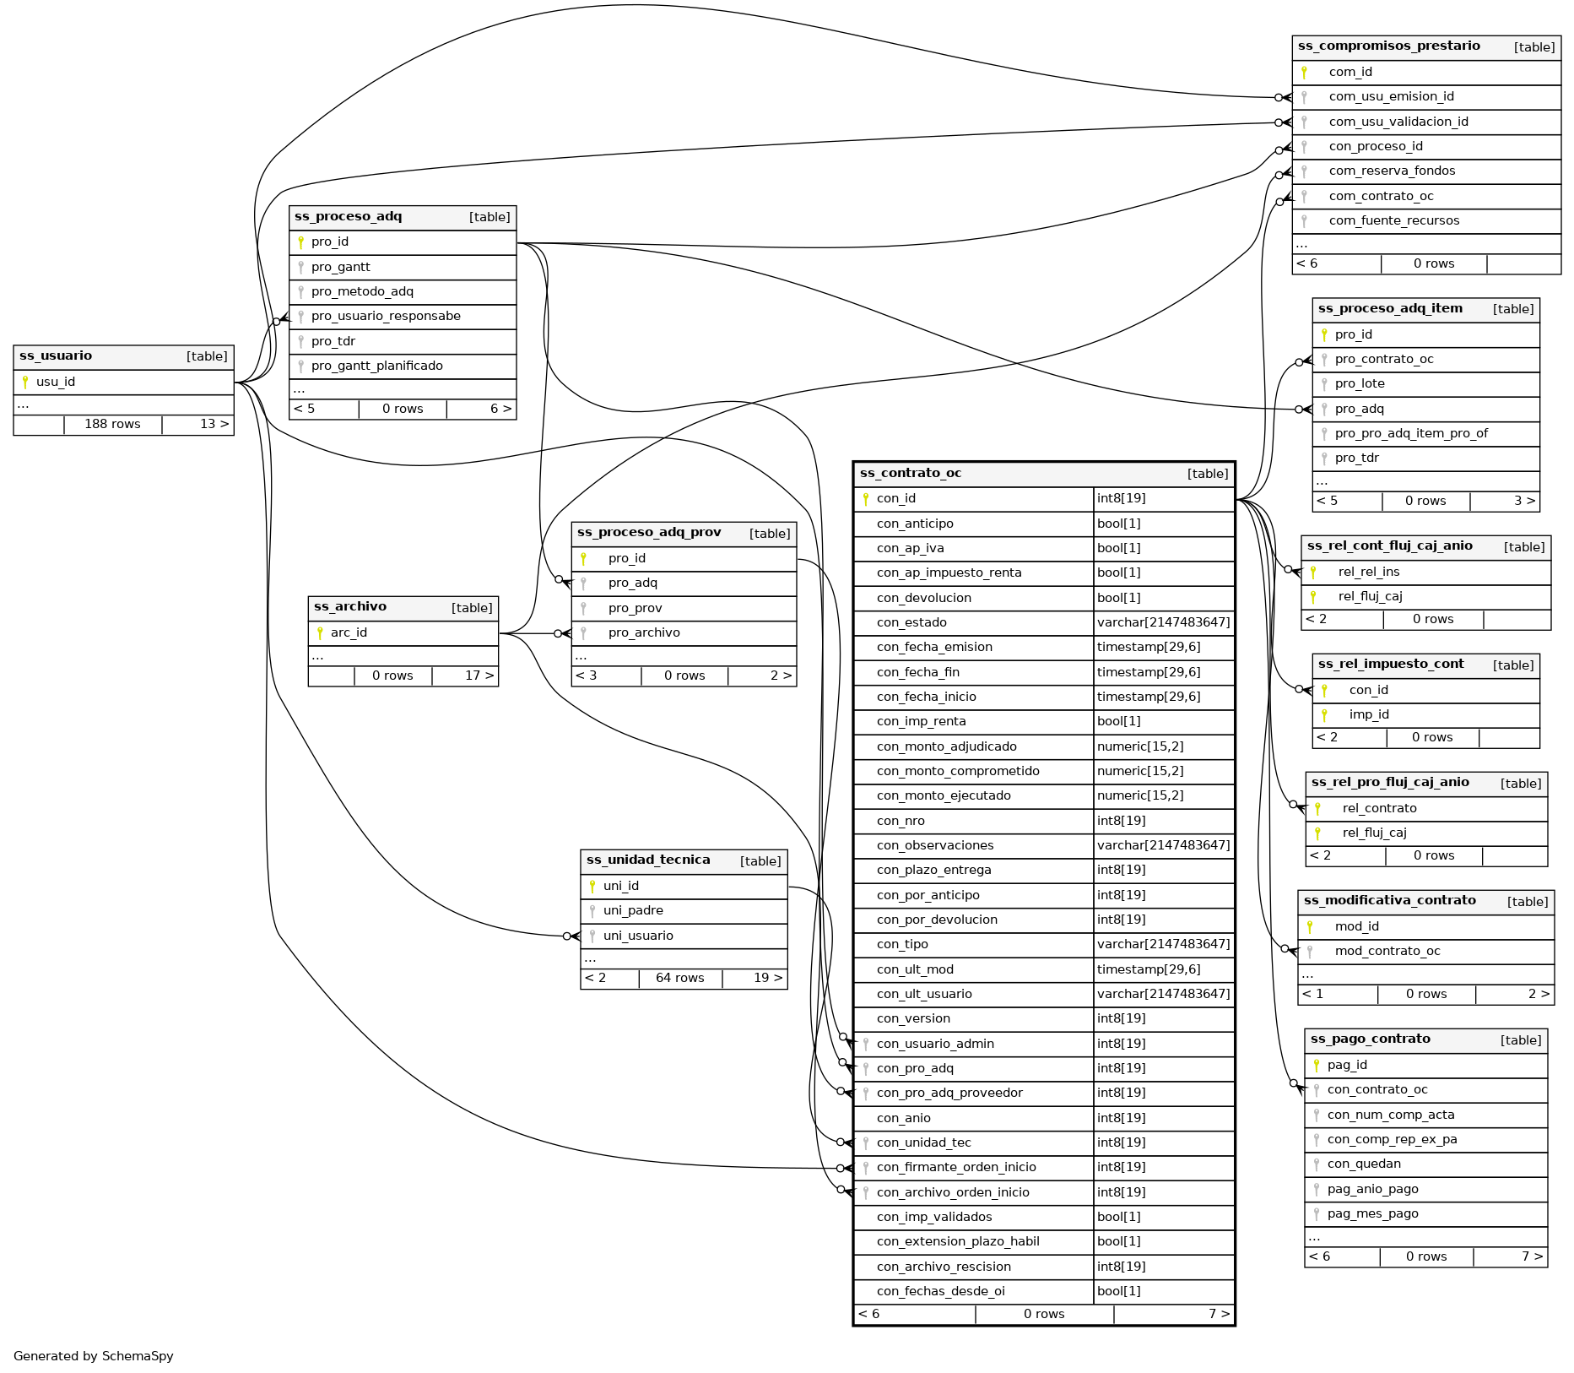Click the gray key icon beside mod_contrato_oc

(1310, 952)
